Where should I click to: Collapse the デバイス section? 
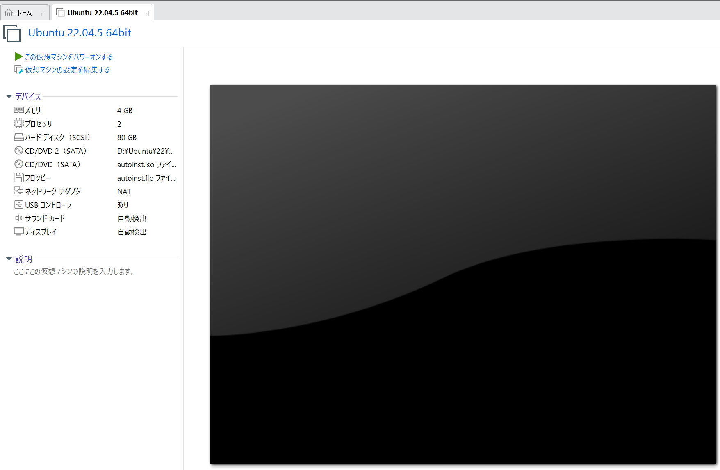(x=9, y=97)
